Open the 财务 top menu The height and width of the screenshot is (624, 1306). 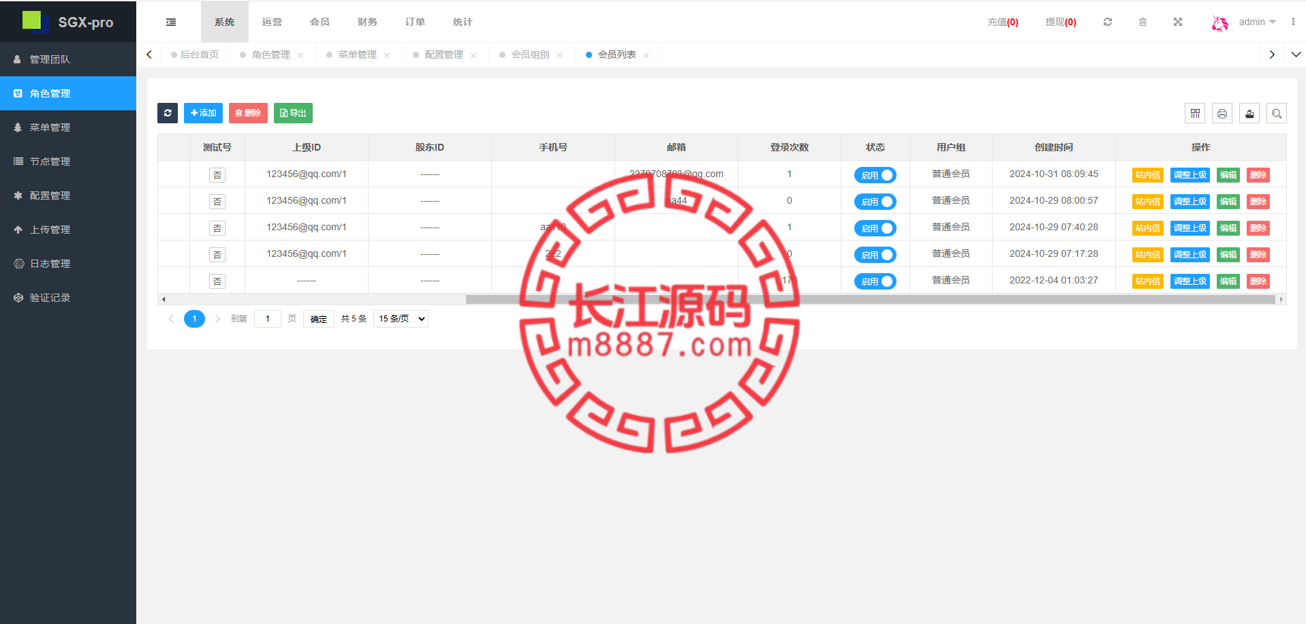click(367, 22)
